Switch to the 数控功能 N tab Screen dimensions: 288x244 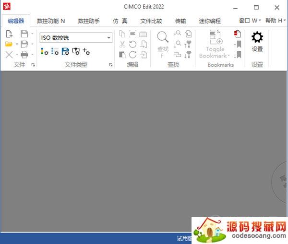click(51, 21)
